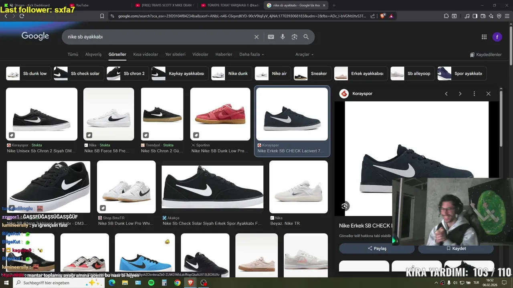
Task: Reload the page with the refresh icon
Action: [x=22, y=16]
